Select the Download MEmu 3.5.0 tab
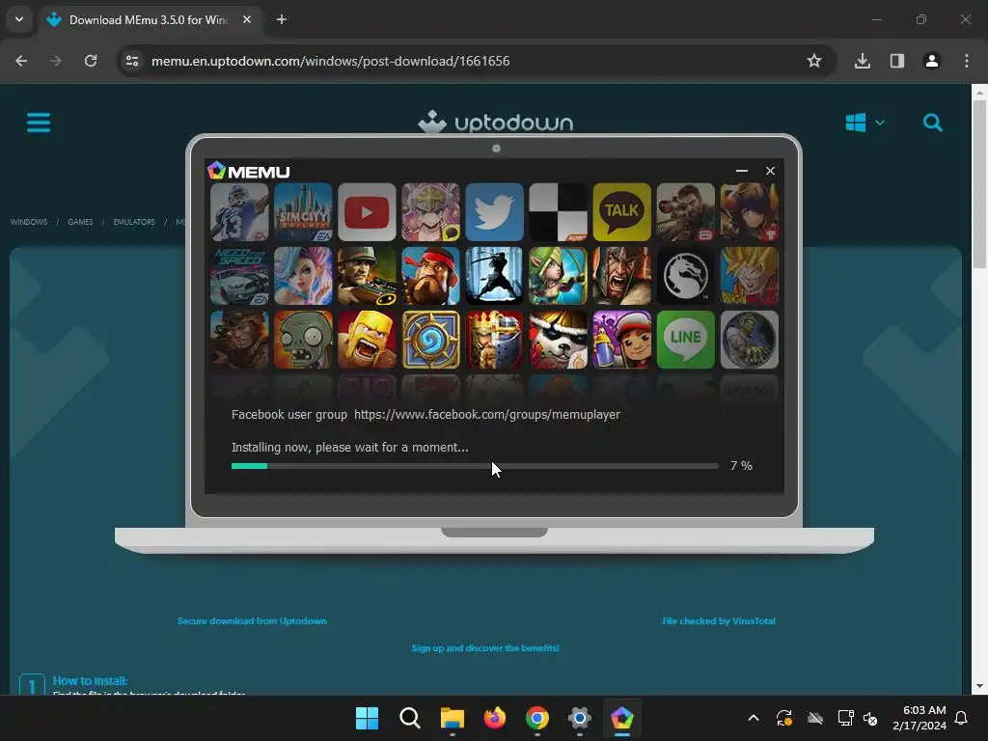The image size is (988, 741). pos(150,19)
